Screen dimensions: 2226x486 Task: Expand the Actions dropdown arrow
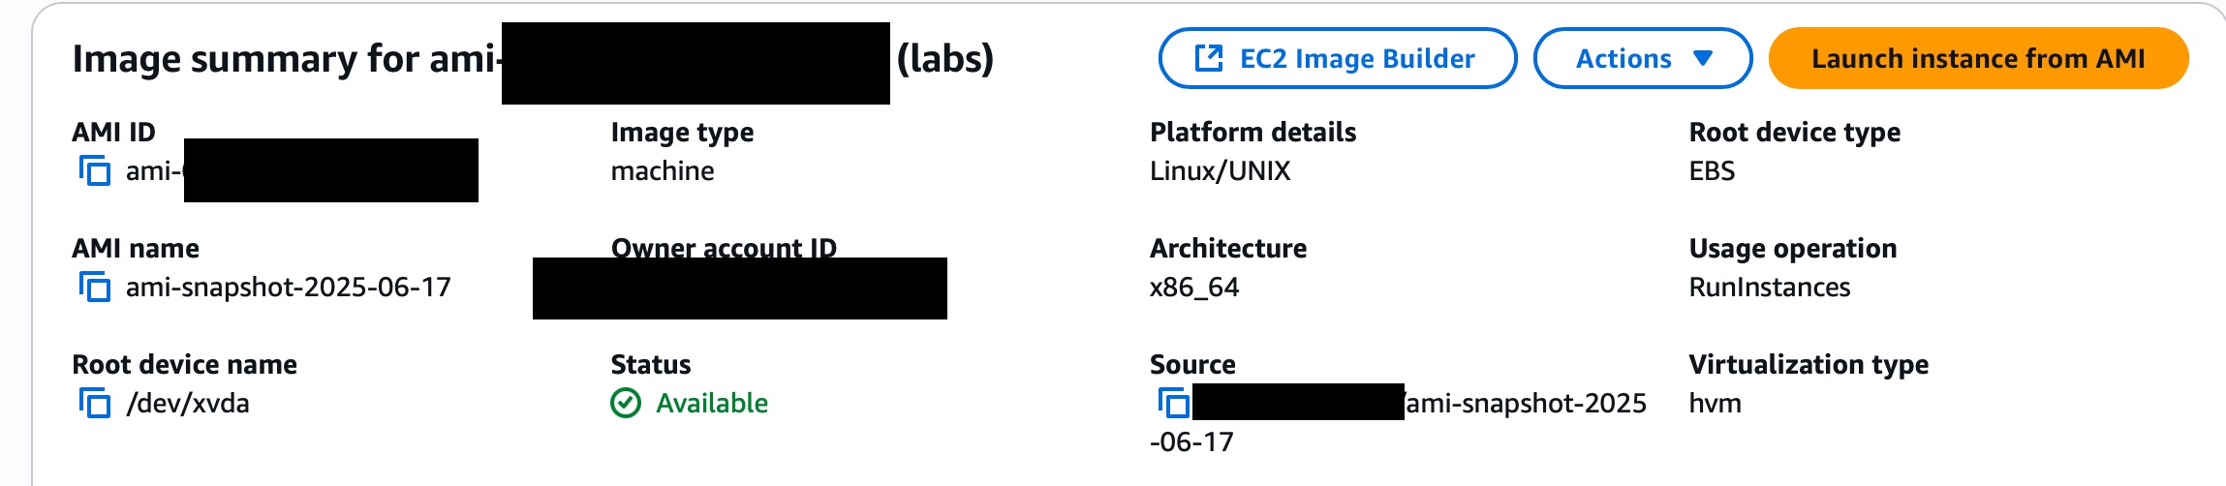click(1703, 58)
